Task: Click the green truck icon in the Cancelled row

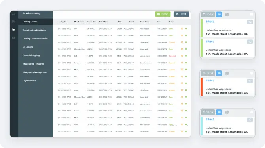Action: [x=186, y=56]
